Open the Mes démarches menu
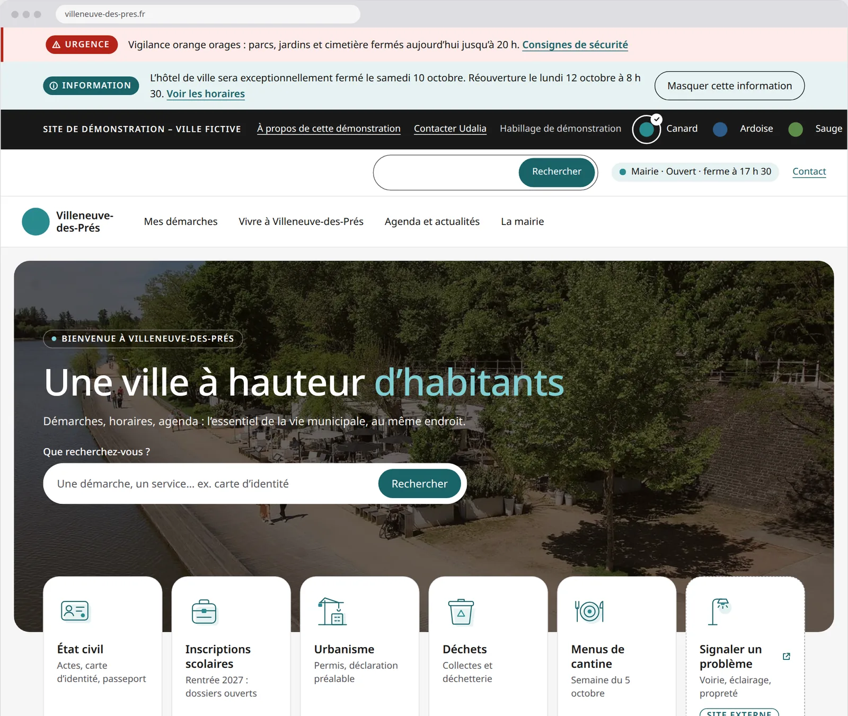 click(x=181, y=222)
